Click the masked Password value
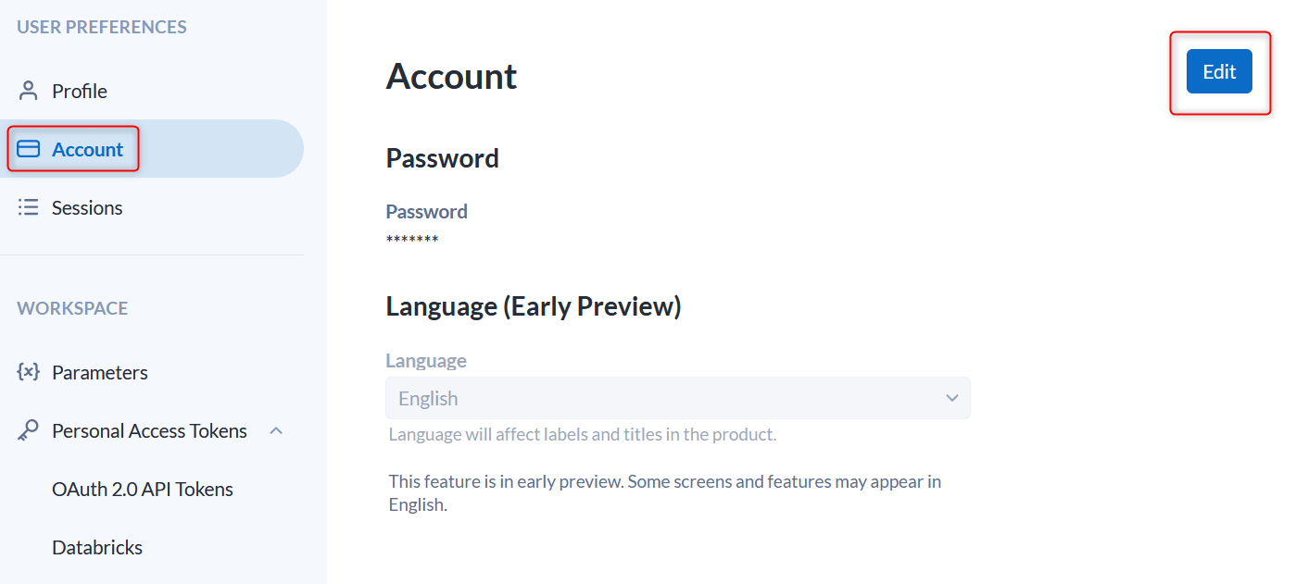This screenshot has height=584, width=1308. (x=412, y=240)
